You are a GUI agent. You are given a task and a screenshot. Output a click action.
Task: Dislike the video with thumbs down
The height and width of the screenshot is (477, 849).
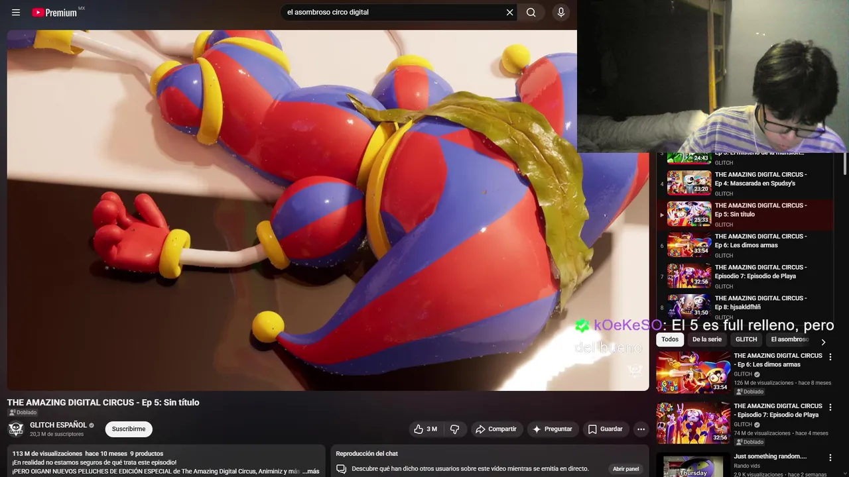(x=455, y=429)
